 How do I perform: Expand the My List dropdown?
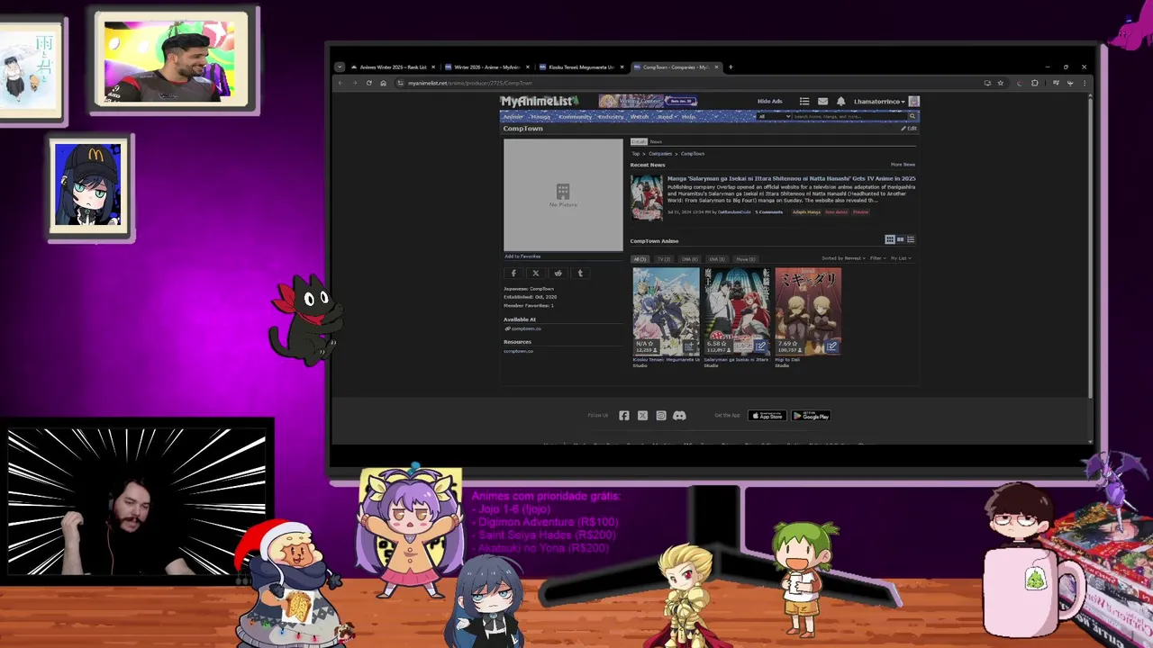pyautogui.click(x=901, y=258)
